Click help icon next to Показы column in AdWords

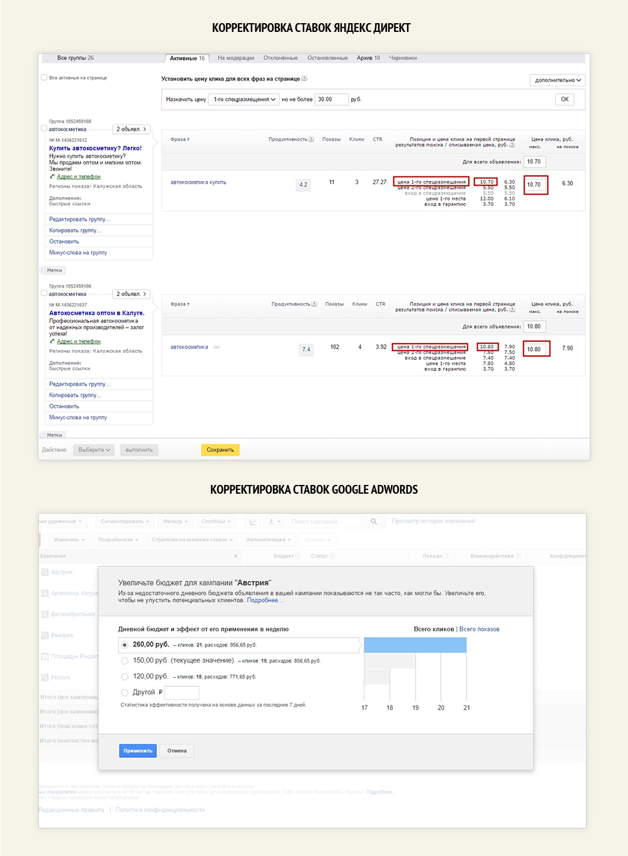(x=447, y=556)
